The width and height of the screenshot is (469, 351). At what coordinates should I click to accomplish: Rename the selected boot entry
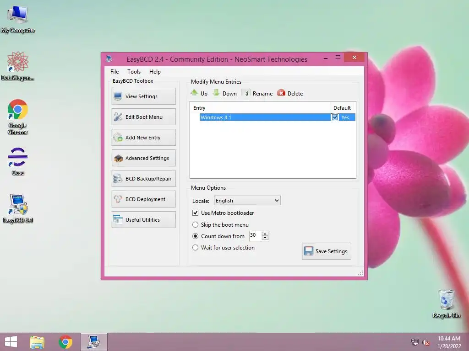click(x=257, y=93)
